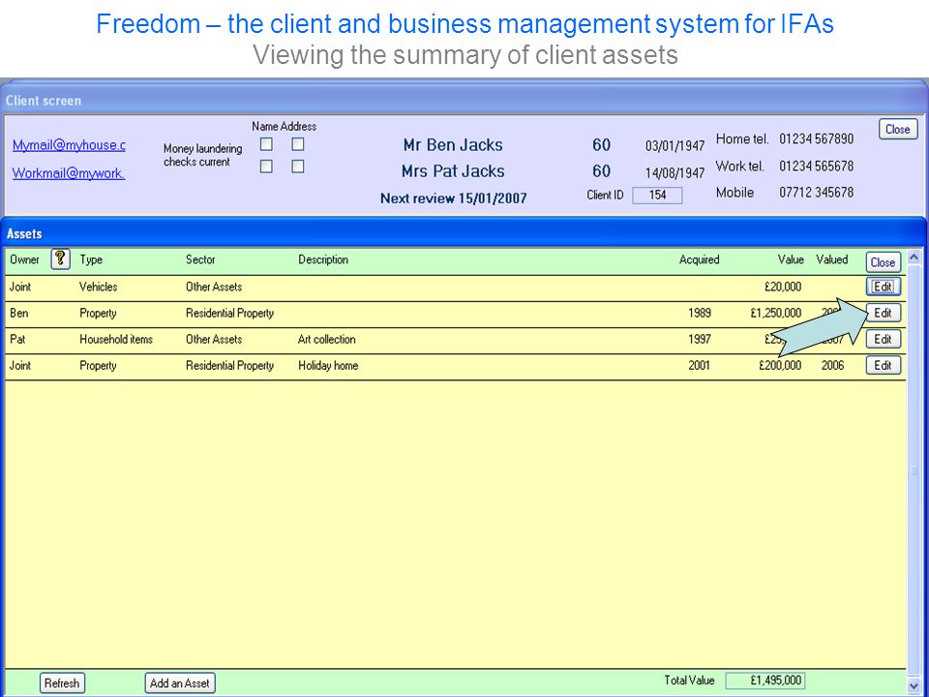Click the scrollbar up arrow in Assets
This screenshot has width=929, height=697.
pos(913,258)
